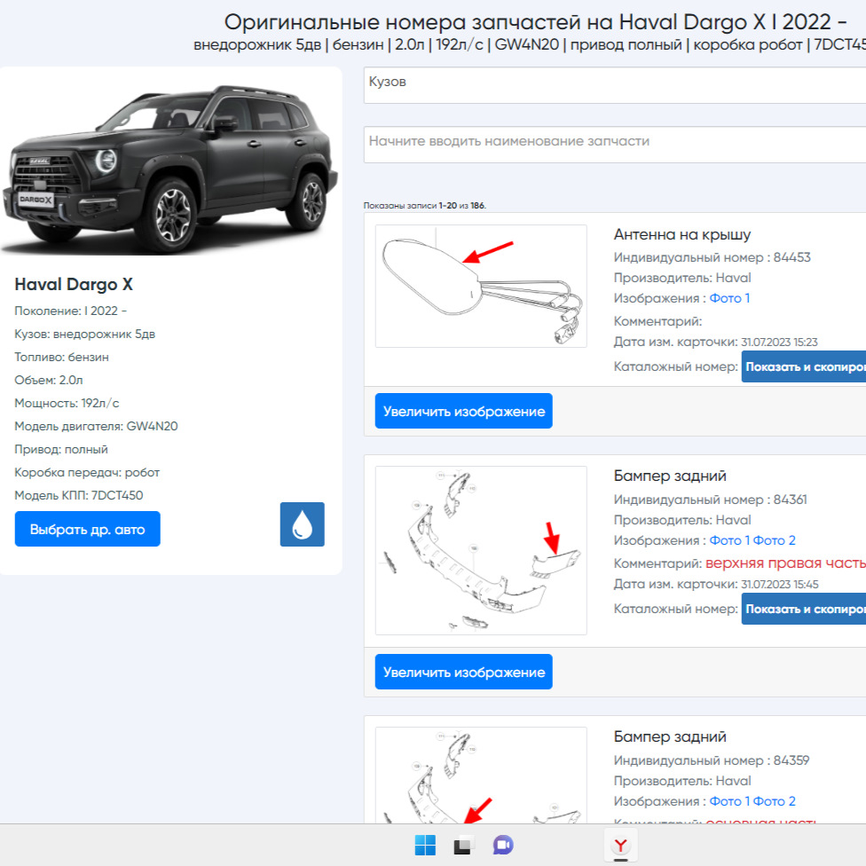
Task: Click rear bumper diagram thumbnail for 84361
Action: pyautogui.click(x=481, y=551)
